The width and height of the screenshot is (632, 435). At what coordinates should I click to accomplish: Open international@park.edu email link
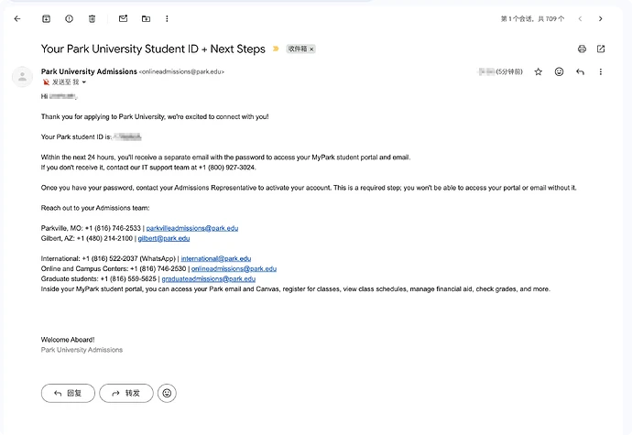click(215, 258)
